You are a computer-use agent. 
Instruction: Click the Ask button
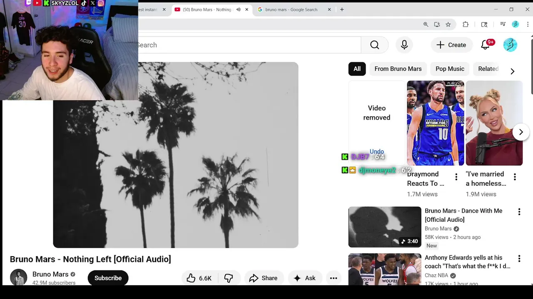point(304,278)
